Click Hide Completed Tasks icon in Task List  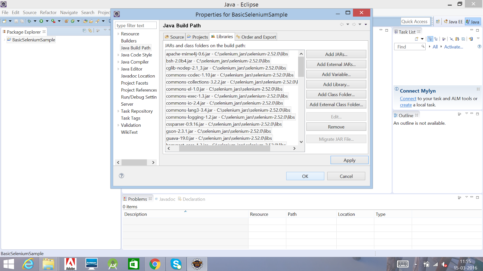(451, 39)
